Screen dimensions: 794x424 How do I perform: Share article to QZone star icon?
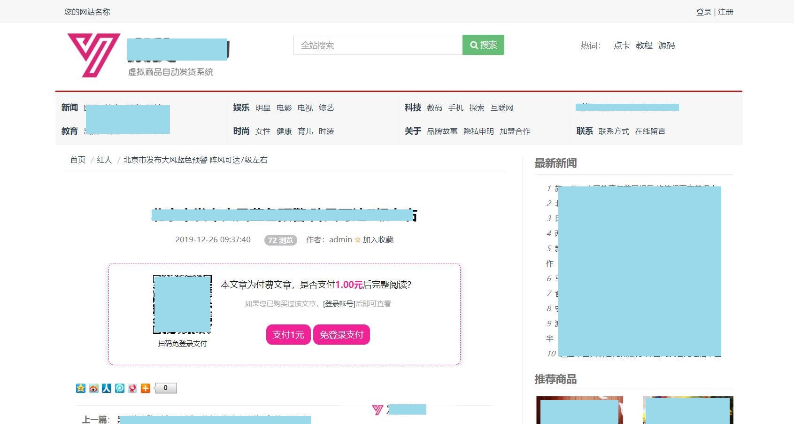point(81,388)
